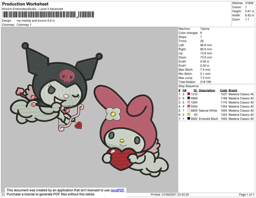Click the novaPDF link in the notice
256x198 pixels.
117,190
